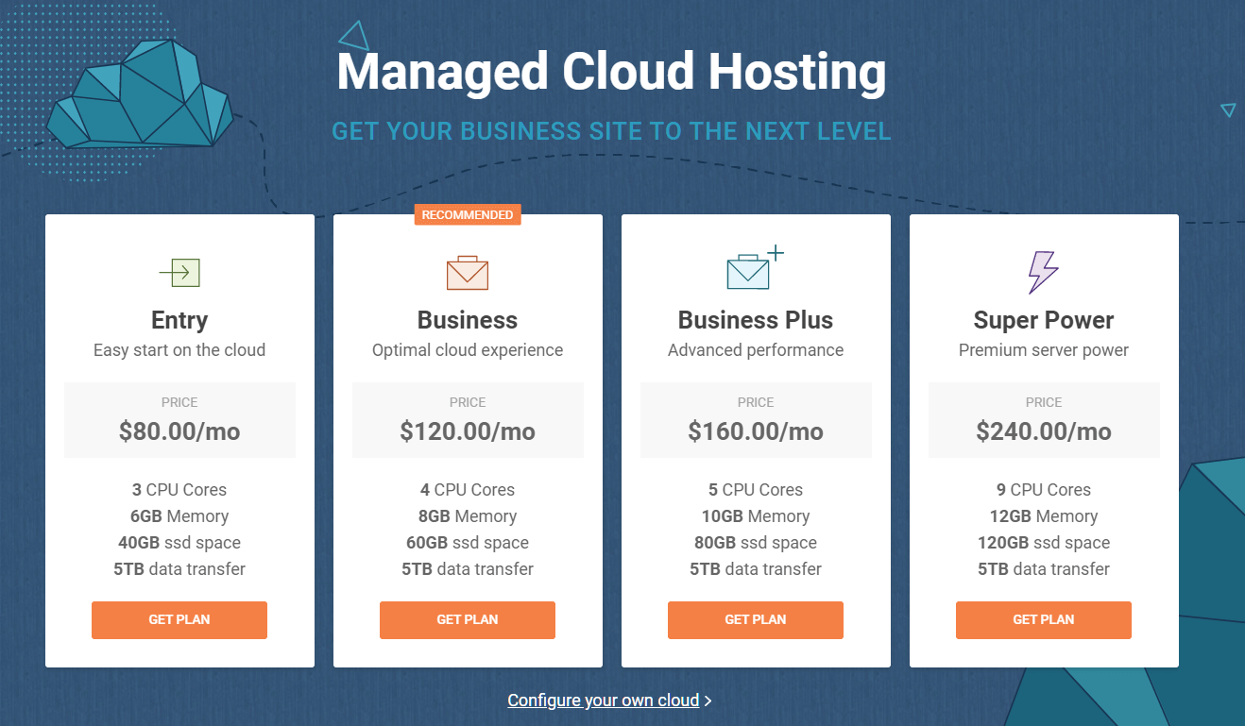Click the Business Plus briefcase icon
This screenshot has height=726, width=1245.
coord(755,267)
